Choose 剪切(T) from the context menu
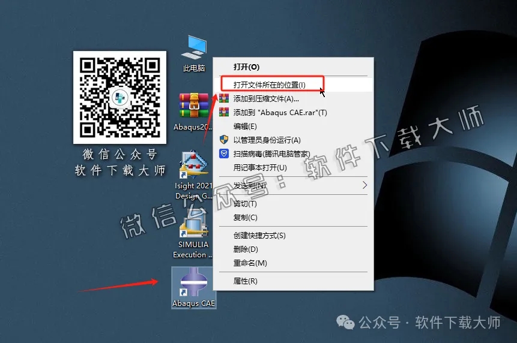This screenshot has width=517, height=343. (293, 203)
